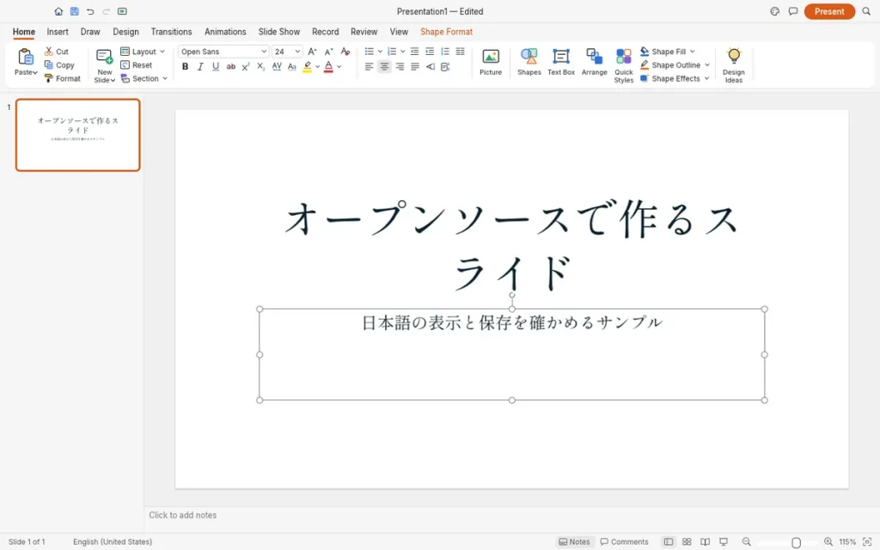
Task: Click the Present button
Action: [829, 11]
